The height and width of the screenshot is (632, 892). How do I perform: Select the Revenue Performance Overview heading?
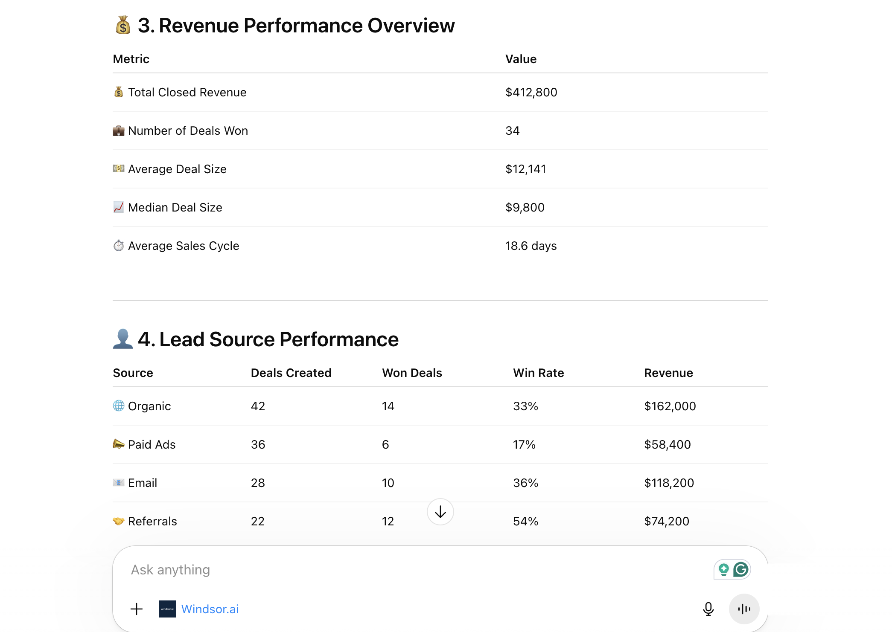point(296,26)
